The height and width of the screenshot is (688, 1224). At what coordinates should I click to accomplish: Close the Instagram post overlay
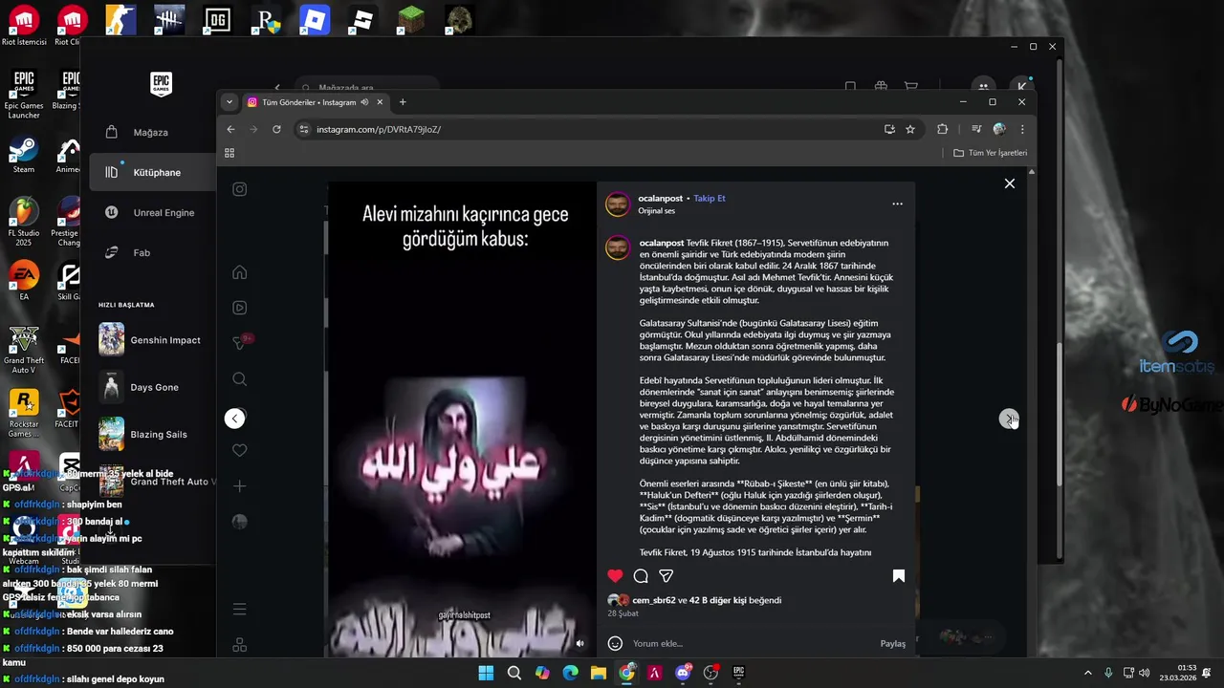tap(1009, 183)
